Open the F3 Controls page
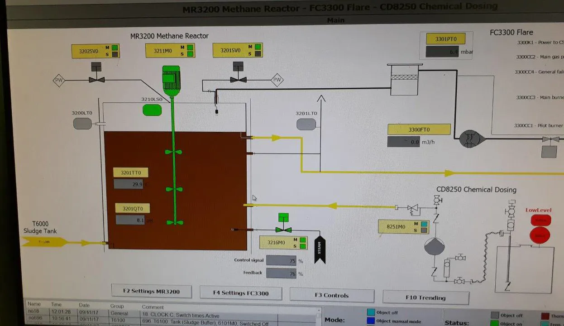 [332, 295]
